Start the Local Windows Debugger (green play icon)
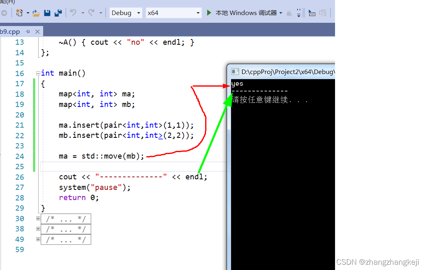Viewport: 425px width, 270px height. tap(209, 13)
